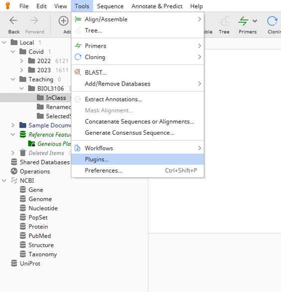Open the Sequence menu
This screenshot has height=292, width=281.
pyautogui.click(x=110, y=6)
